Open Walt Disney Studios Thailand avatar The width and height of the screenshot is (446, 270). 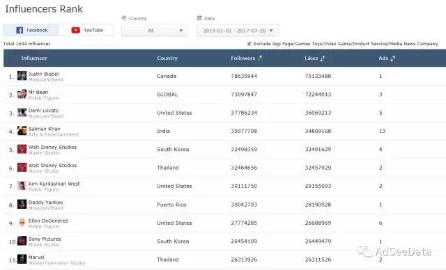pos(22,167)
